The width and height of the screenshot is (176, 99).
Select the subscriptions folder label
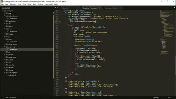[x=13, y=73]
